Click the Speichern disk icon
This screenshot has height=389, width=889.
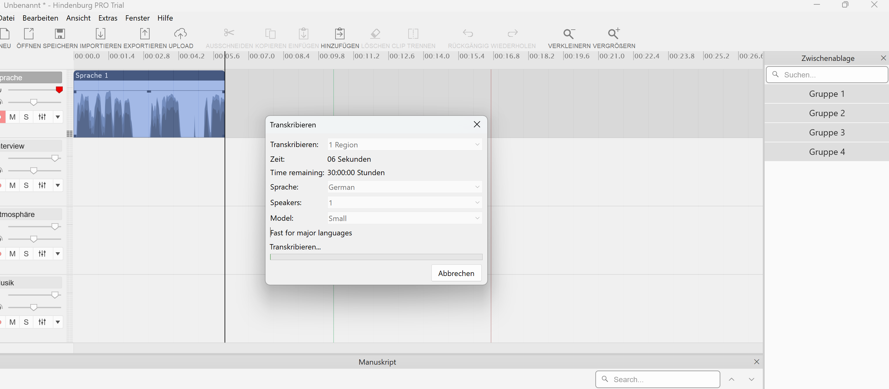point(60,34)
